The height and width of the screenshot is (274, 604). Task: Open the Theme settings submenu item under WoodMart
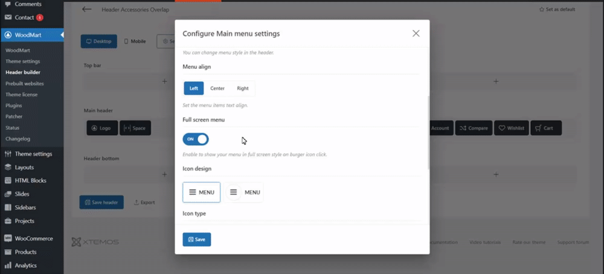[23, 61]
